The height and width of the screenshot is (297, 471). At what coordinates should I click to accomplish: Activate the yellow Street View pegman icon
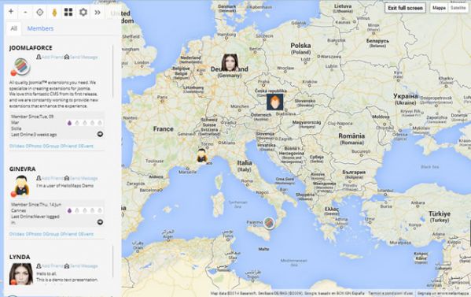54,12
